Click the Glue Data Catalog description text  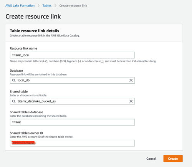click(x=45, y=36)
